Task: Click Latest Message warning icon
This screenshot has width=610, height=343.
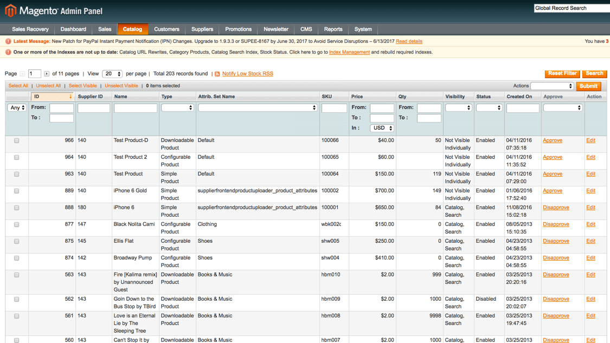Action: click(8, 41)
